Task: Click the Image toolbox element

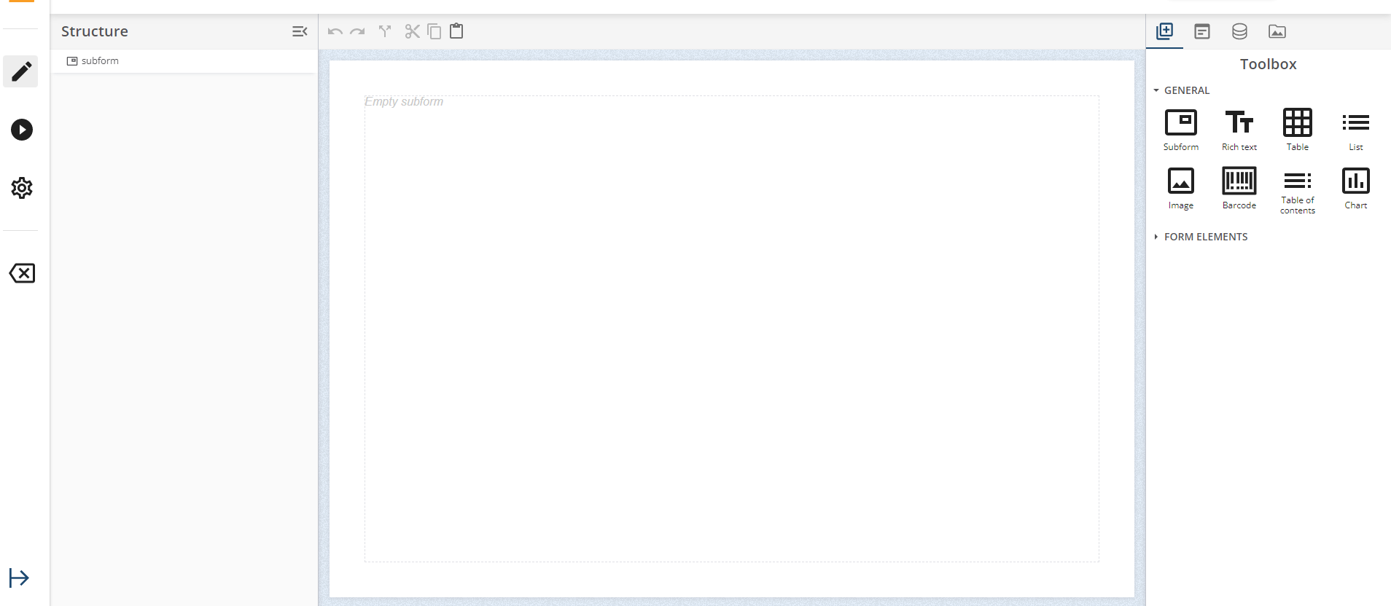Action: click(x=1180, y=187)
